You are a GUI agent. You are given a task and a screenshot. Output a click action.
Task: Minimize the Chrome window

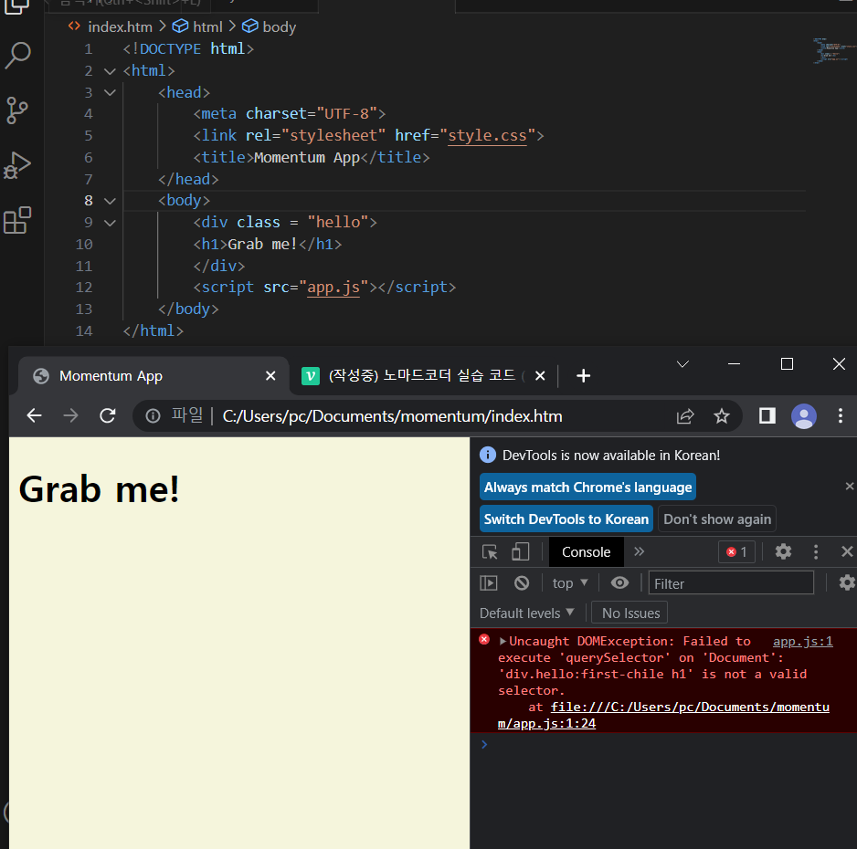[x=734, y=364]
